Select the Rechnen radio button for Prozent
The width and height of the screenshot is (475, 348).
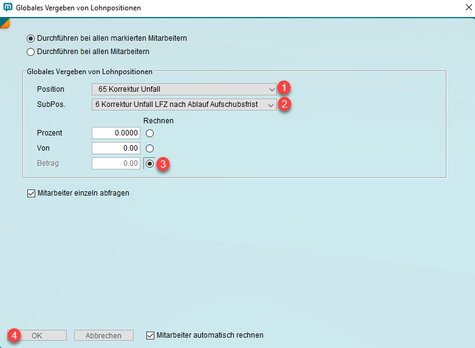click(x=149, y=133)
